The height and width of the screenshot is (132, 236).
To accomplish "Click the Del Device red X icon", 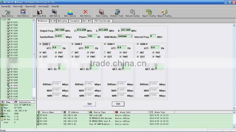I will tap(86, 12).
